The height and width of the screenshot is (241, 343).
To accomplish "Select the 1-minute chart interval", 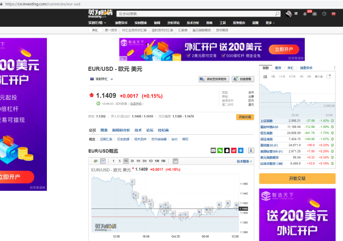I will (113, 161).
